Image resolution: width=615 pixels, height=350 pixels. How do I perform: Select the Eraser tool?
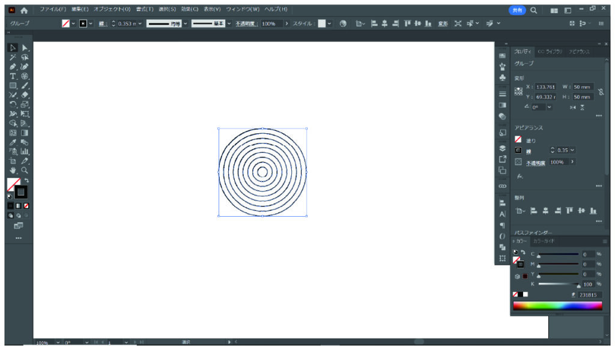(25, 95)
